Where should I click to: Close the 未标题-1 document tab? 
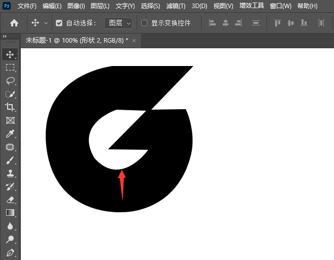[x=134, y=41]
